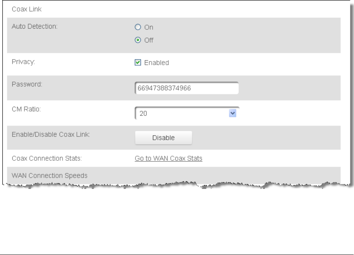The width and height of the screenshot is (354, 255).
Task: Select the Auto Detection Off radio button
Action: tap(138, 40)
